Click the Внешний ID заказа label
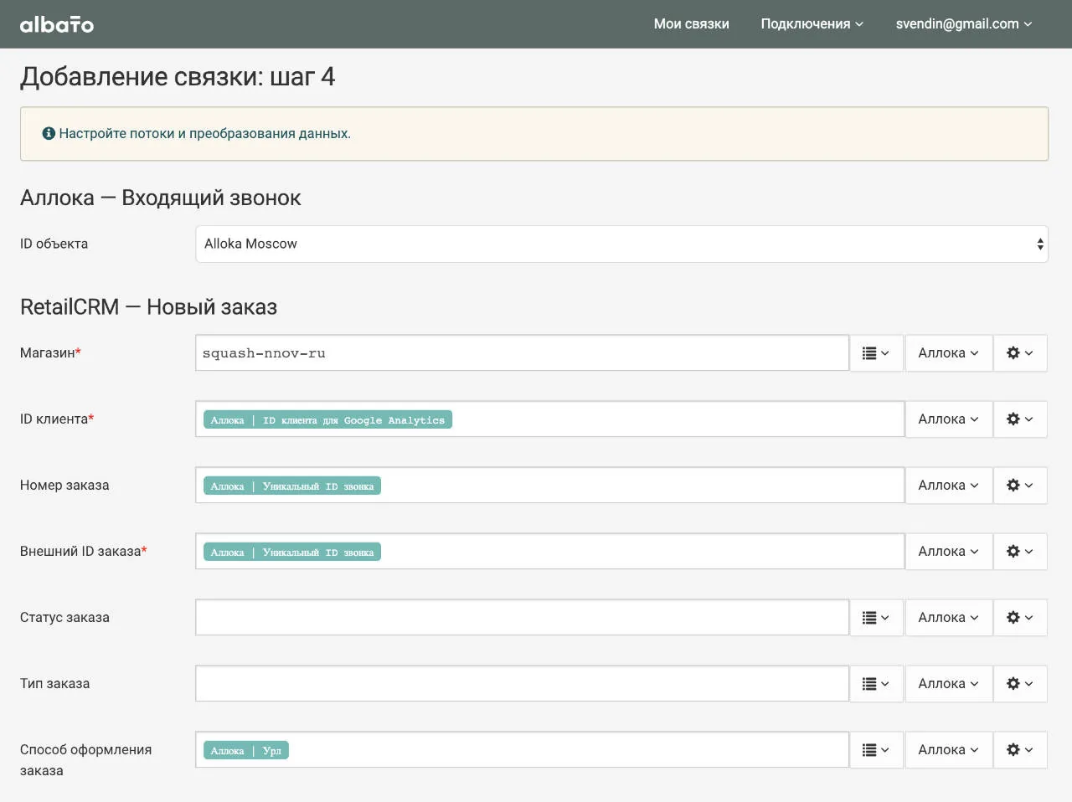Viewport: 1072px width, 802px height. tap(84, 552)
